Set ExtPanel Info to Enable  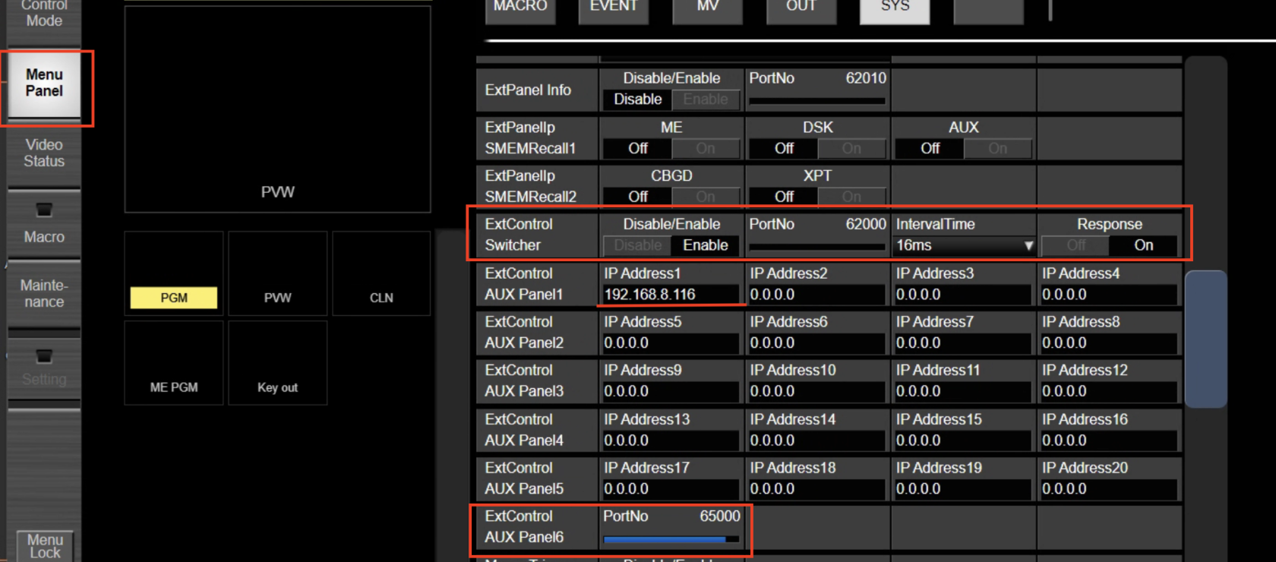click(x=706, y=99)
